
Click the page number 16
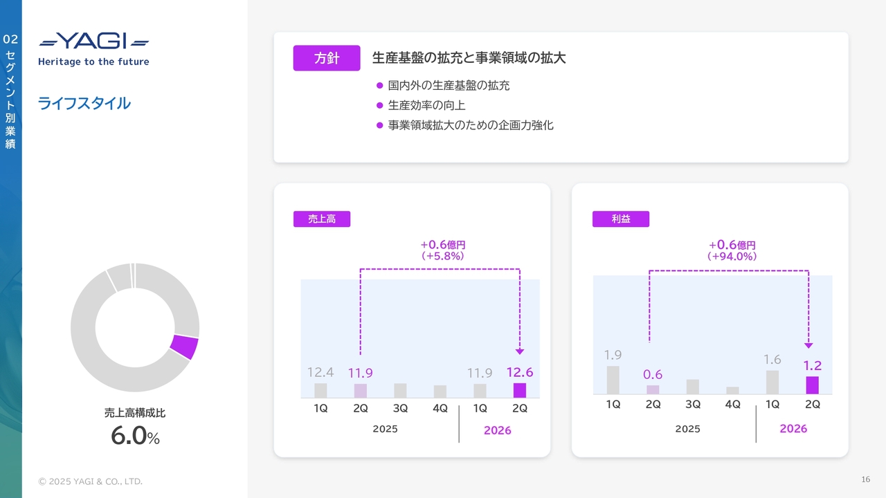coord(865,480)
